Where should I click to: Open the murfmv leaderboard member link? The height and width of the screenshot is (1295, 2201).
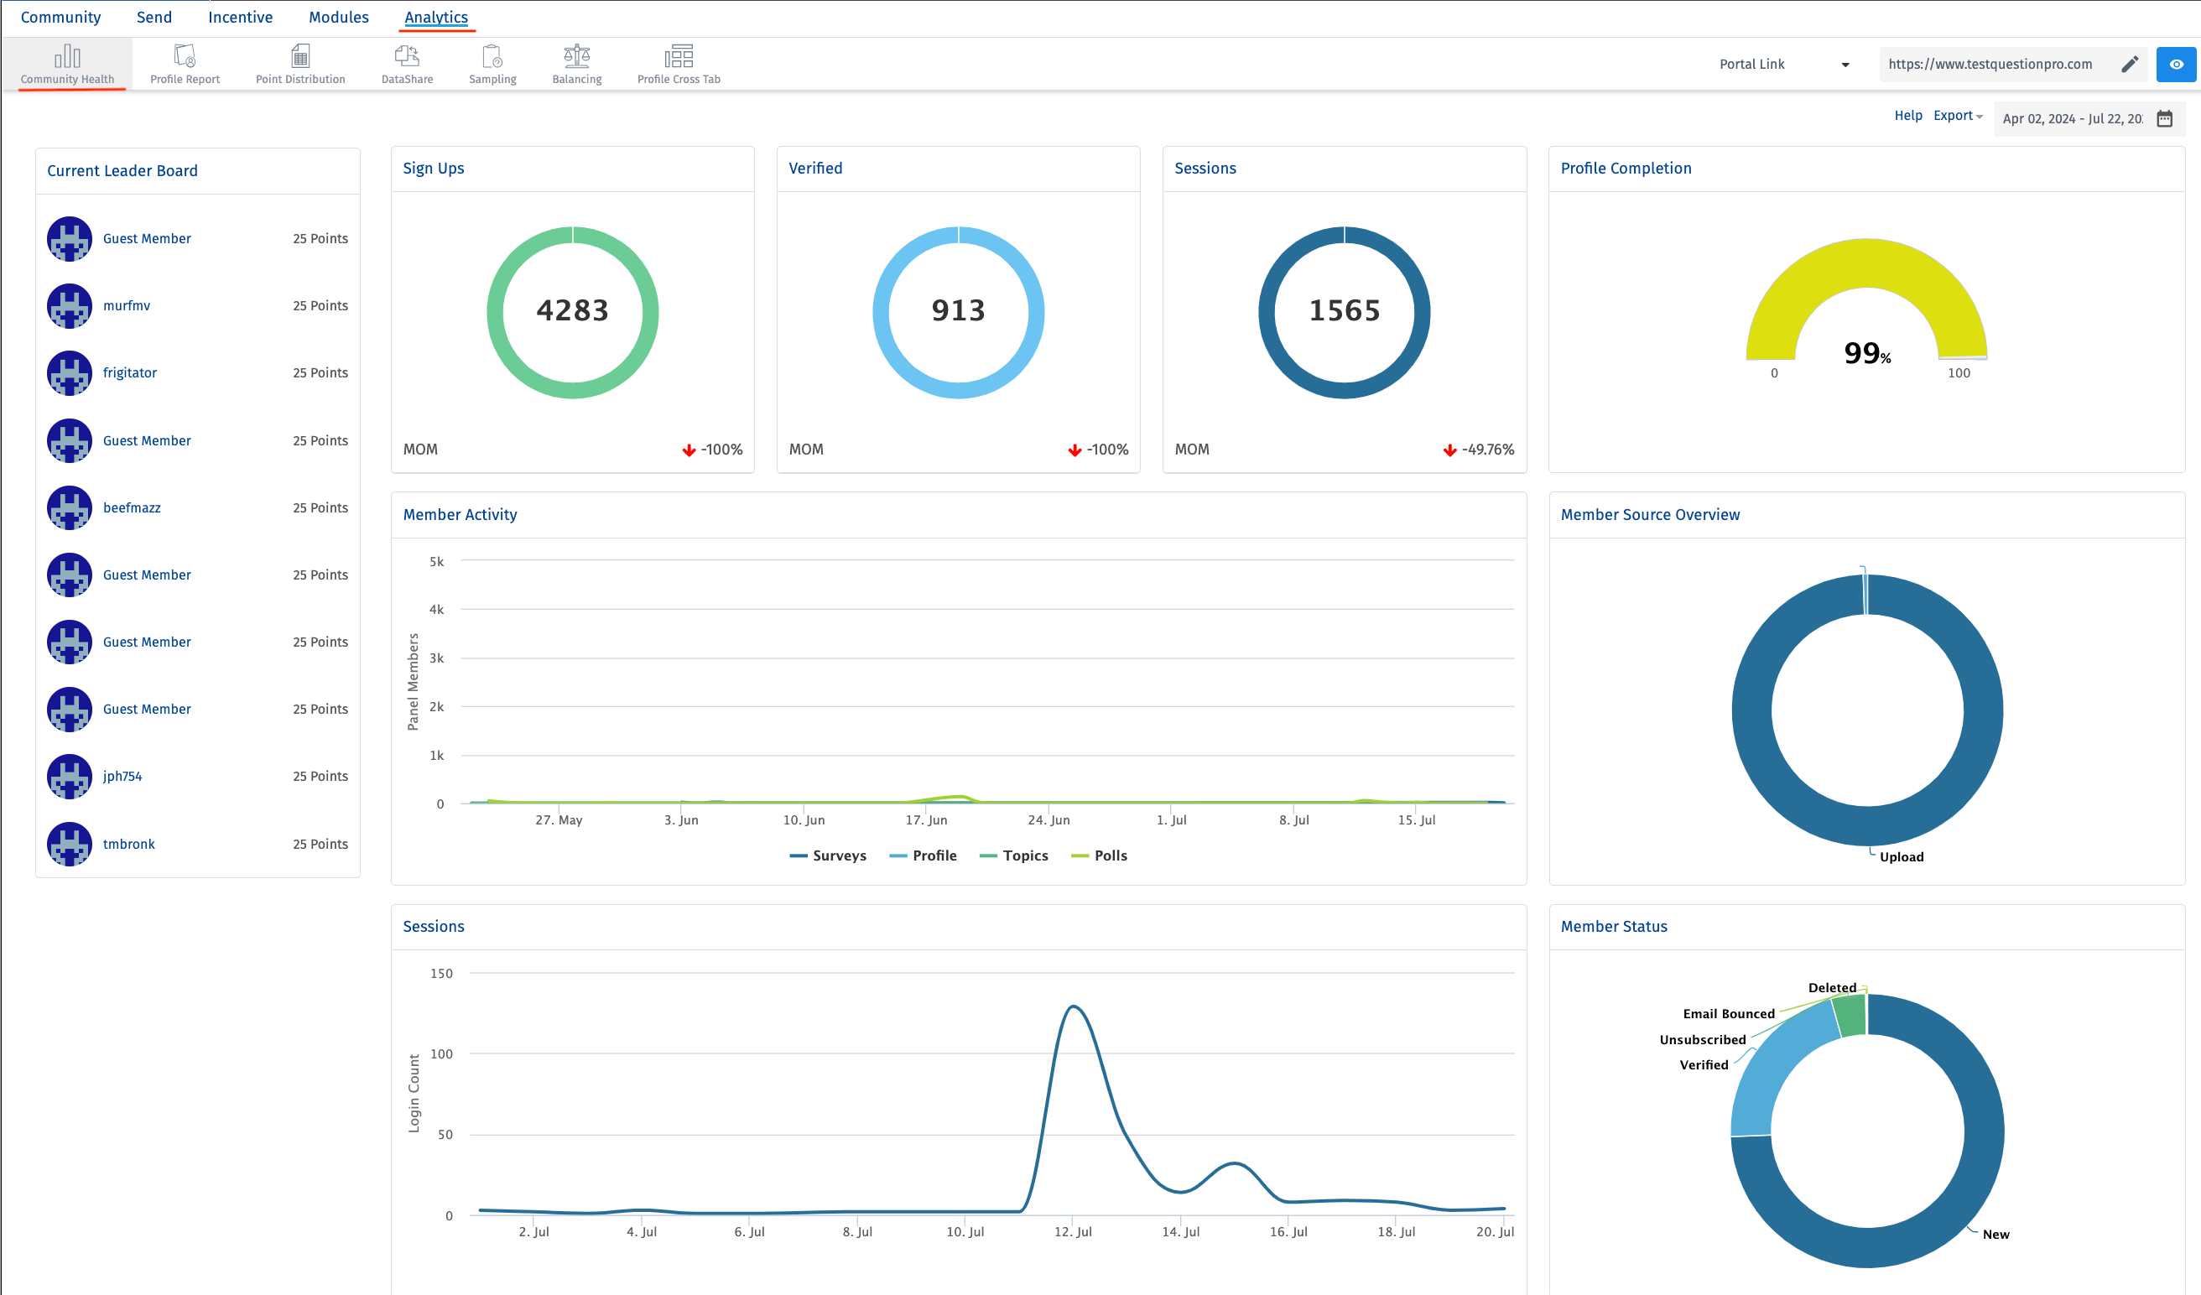pyautogui.click(x=127, y=305)
